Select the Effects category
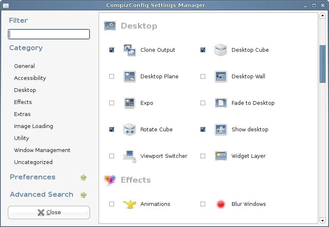Image resolution: width=329 pixels, height=227 pixels. click(23, 102)
